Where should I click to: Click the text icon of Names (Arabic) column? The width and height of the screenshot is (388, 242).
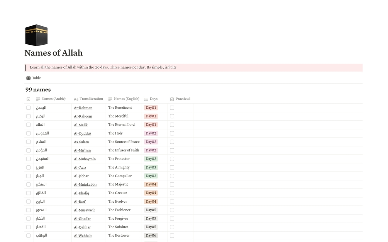[38, 99]
